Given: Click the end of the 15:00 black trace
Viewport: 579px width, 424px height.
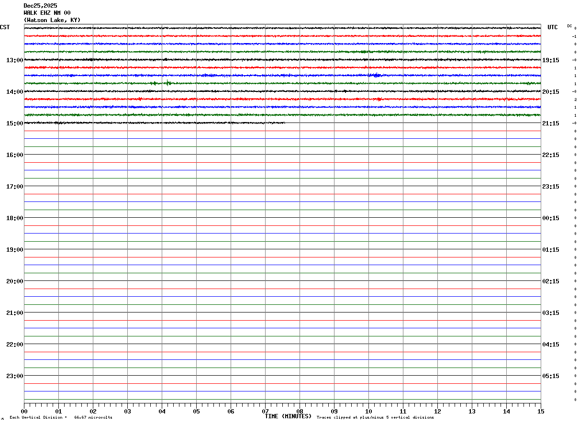Looking at the screenshot, I should pos(284,123).
